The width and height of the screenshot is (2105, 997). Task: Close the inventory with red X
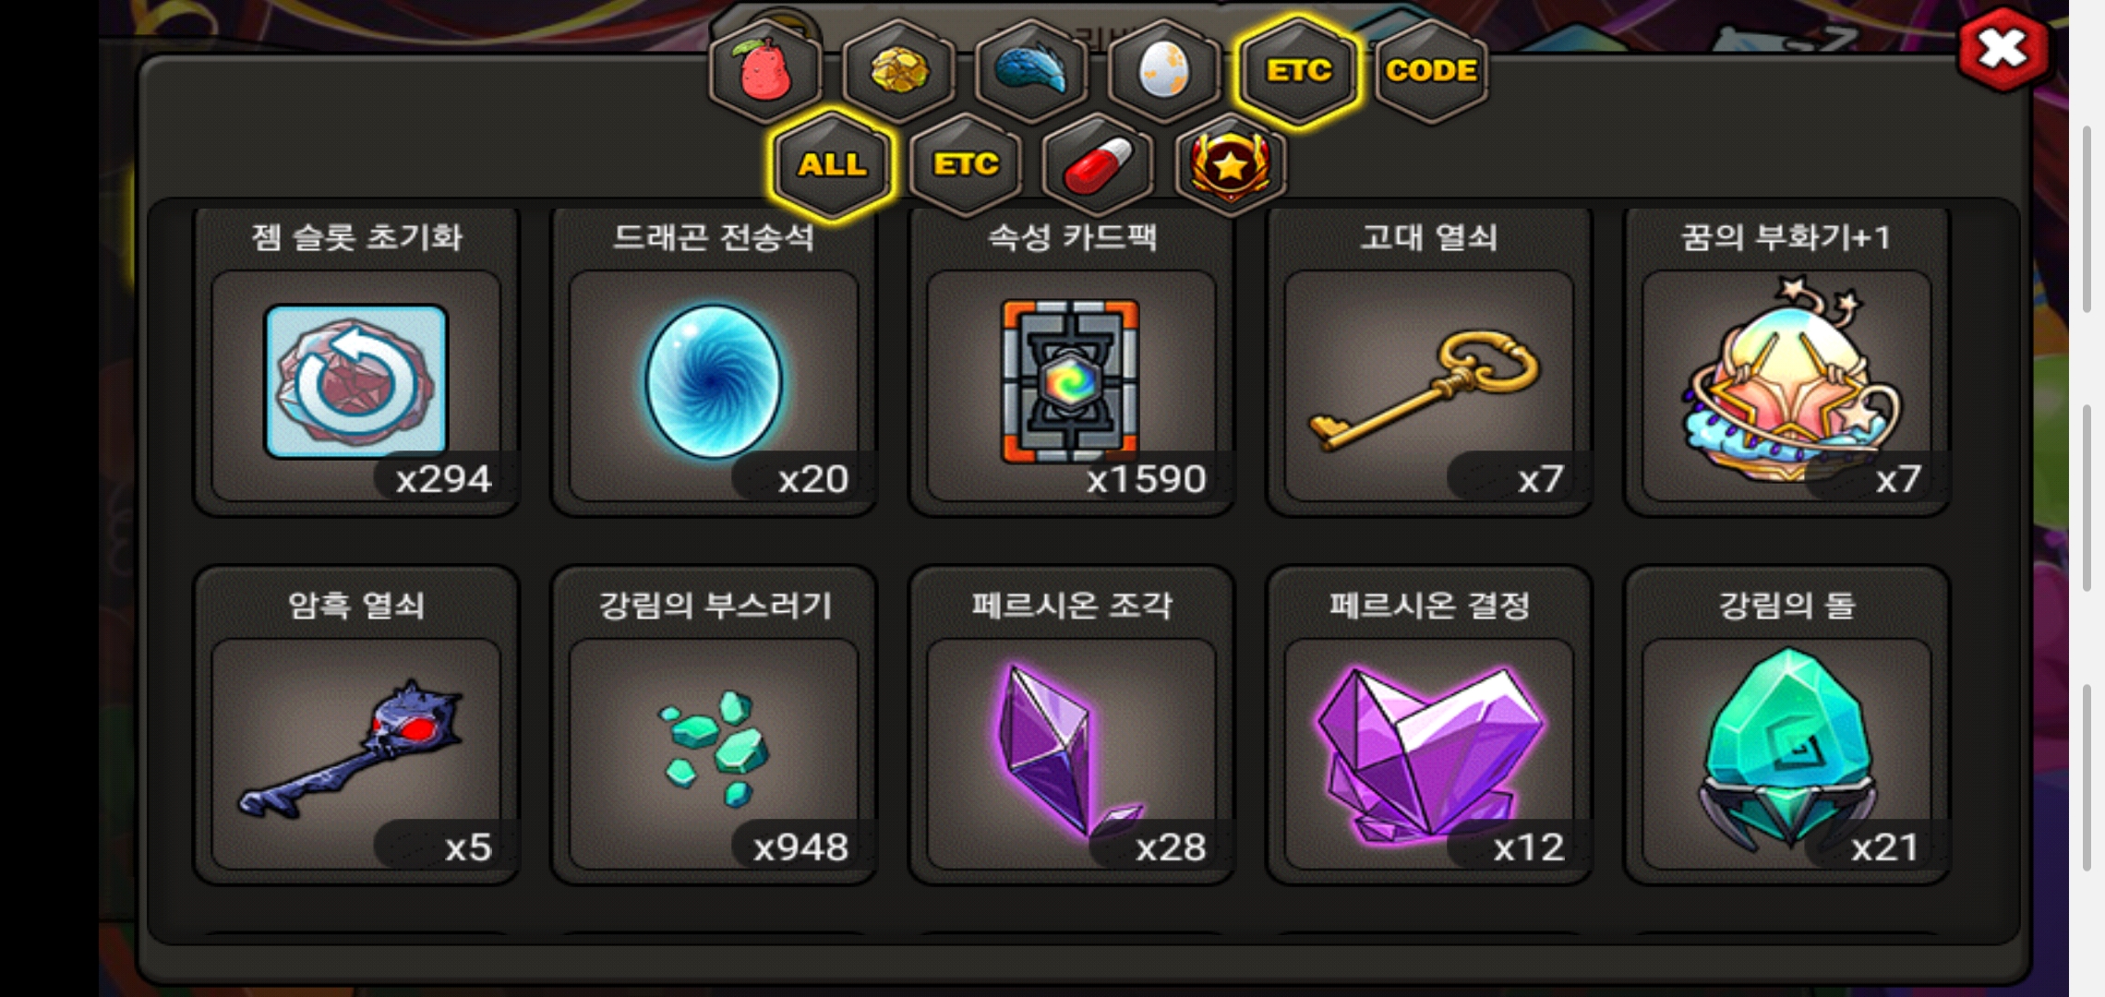click(2003, 49)
